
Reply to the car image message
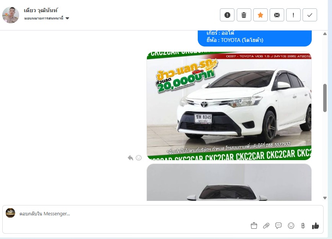pyautogui.click(x=130, y=158)
